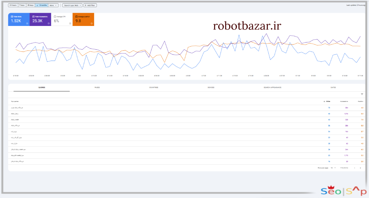Click the 1,016 impressions cell

(346, 114)
